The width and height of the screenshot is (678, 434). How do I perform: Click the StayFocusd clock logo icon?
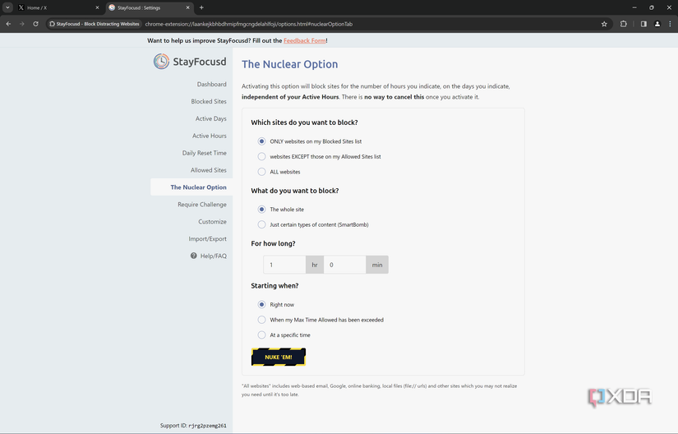pyautogui.click(x=161, y=62)
